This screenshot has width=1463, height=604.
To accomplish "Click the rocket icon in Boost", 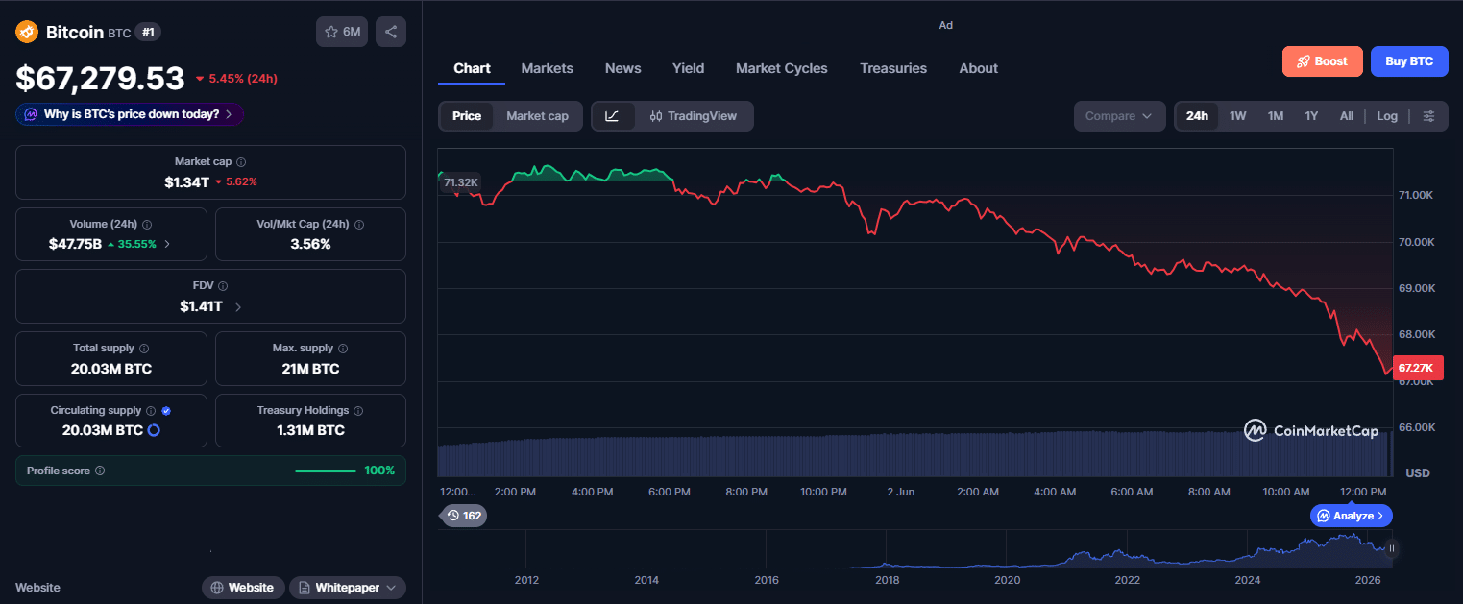I will click(1304, 61).
